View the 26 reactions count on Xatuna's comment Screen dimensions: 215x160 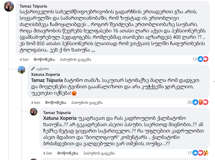coord(190,102)
